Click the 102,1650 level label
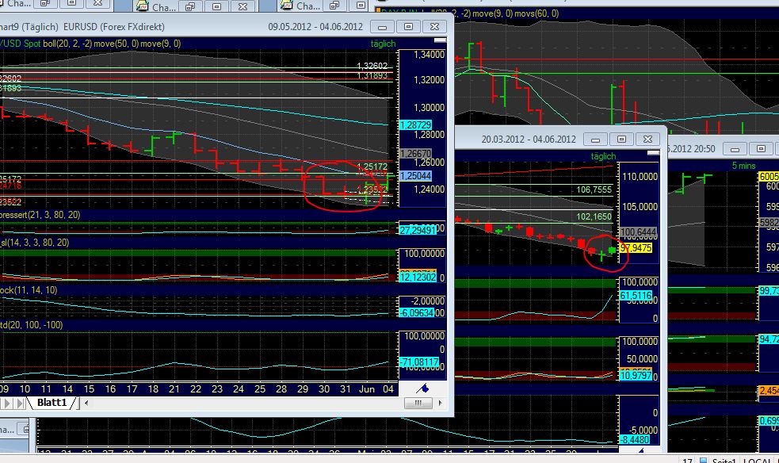779x463 pixels. tap(594, 216)
